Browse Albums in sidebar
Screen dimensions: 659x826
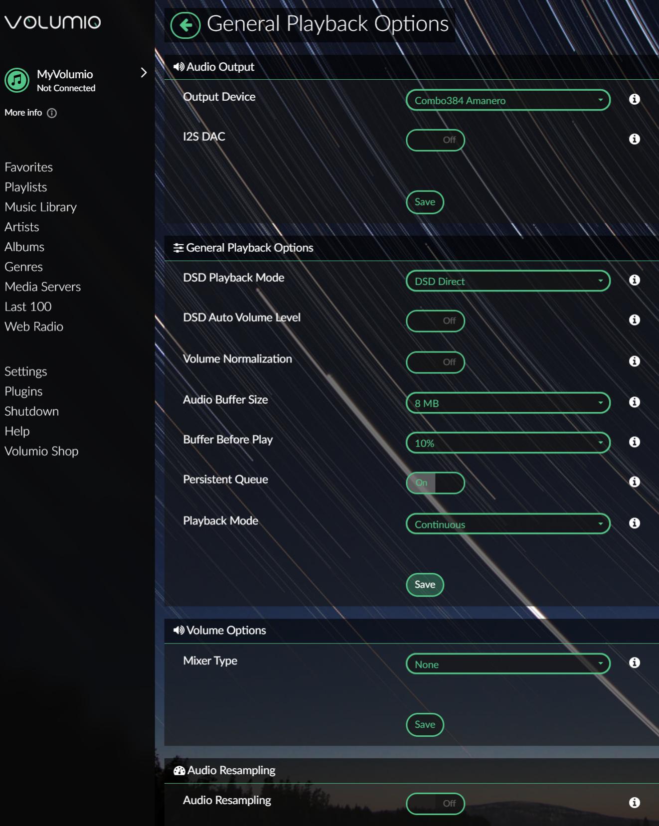pos(24,247)
